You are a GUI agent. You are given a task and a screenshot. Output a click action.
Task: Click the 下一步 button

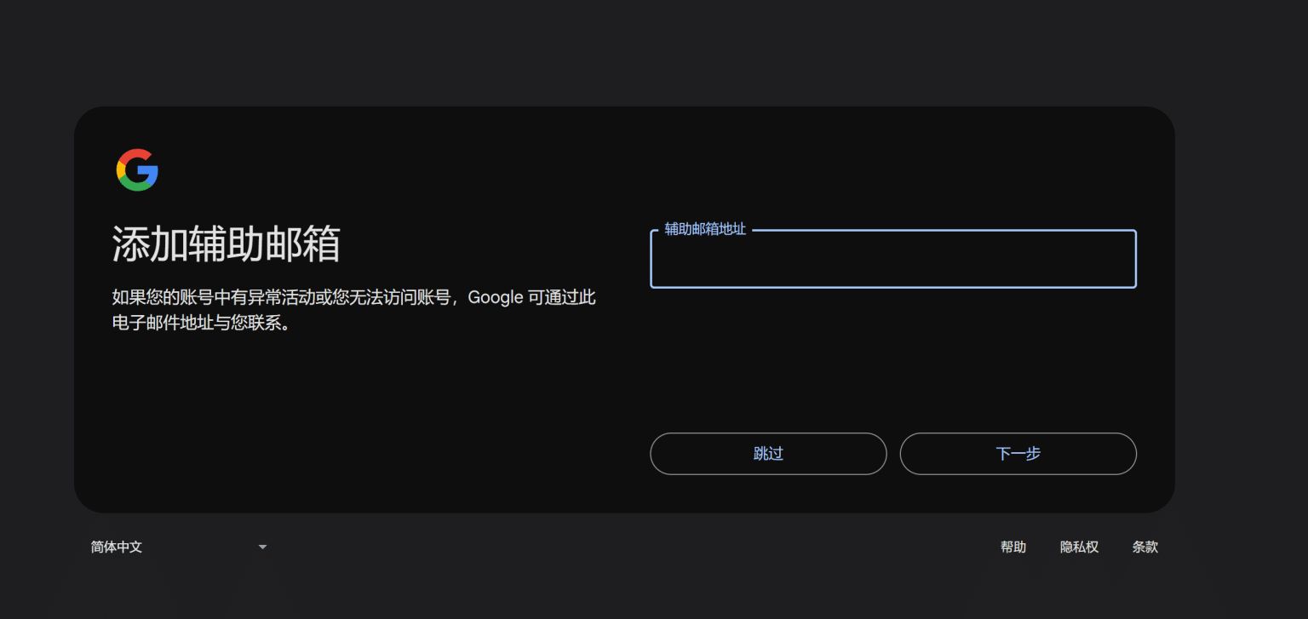point(1018,454)
